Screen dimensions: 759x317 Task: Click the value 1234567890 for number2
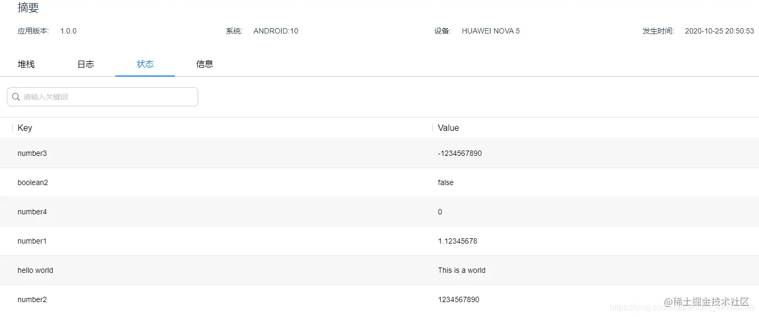pos(459,299)
